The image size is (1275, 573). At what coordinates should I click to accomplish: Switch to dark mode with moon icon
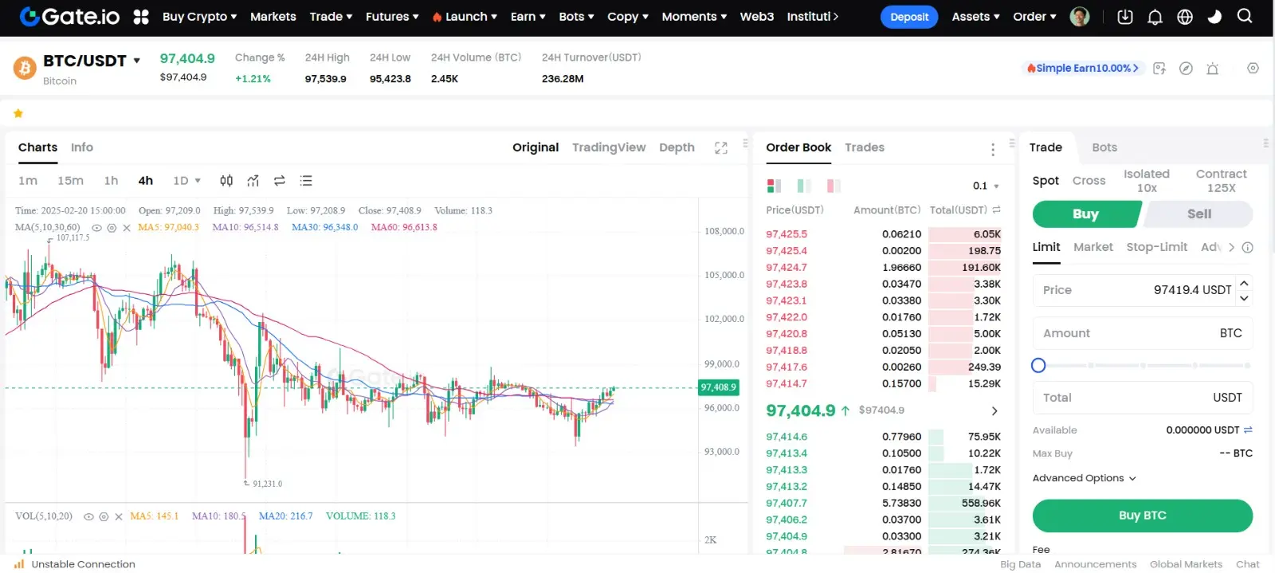pyautogui.click(x=1214, y=17)
